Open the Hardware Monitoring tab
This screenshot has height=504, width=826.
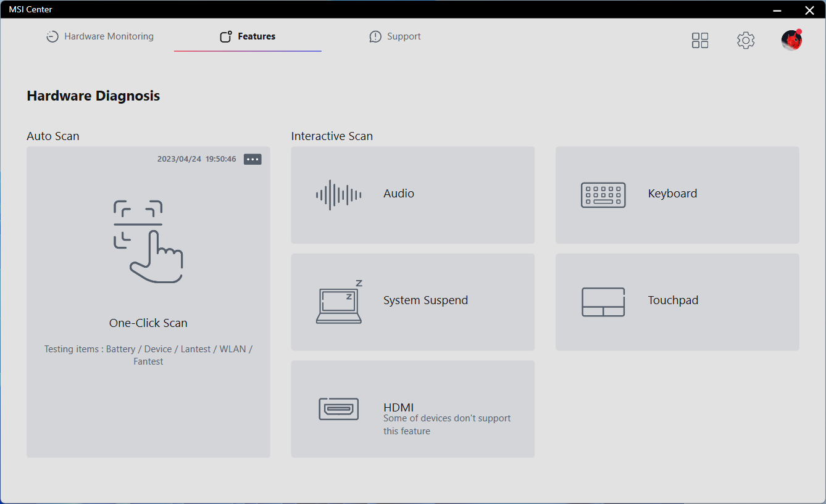[100, 36]
